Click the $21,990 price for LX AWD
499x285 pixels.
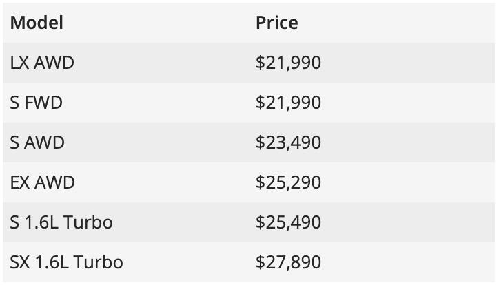click(288, 63)
